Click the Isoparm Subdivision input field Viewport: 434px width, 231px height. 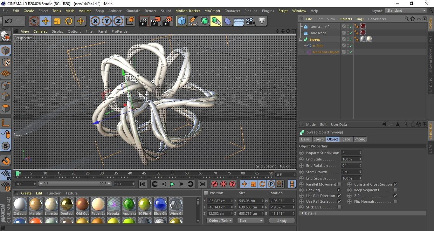[x=350, y=153]
